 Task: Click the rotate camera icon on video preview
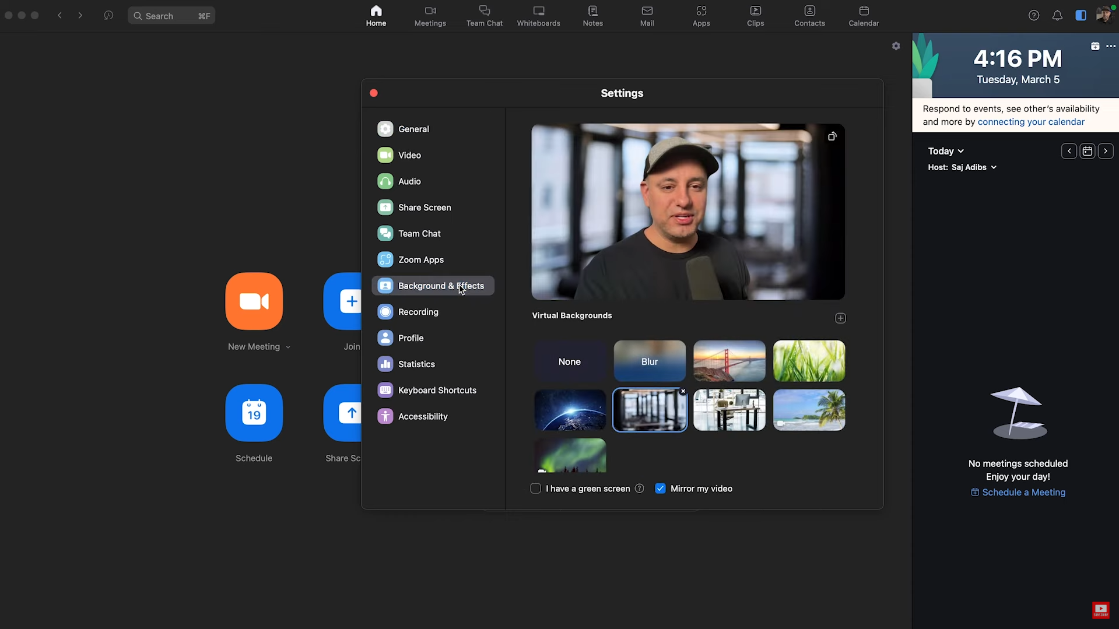click(832, 136)
